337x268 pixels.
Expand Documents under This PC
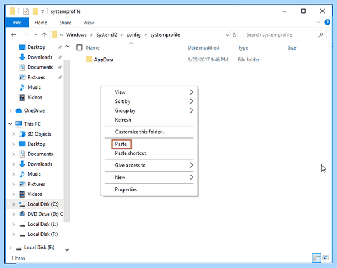tap(13, 154)
